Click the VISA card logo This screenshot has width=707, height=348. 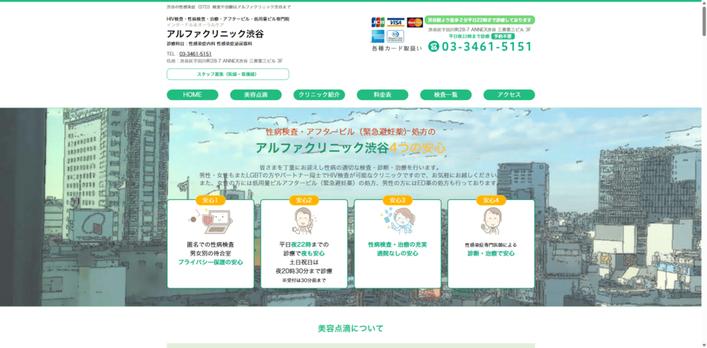pos(395,22)
